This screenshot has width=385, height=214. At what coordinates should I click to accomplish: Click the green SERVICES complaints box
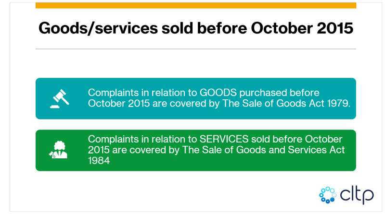point(196,150)
